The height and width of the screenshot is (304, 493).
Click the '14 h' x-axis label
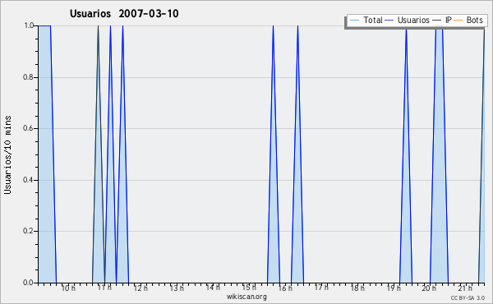(x=213, y=288)
